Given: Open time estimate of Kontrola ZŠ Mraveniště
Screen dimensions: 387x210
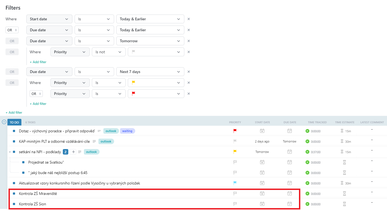Looking at the screenshot, I should [x=344, y=194].
